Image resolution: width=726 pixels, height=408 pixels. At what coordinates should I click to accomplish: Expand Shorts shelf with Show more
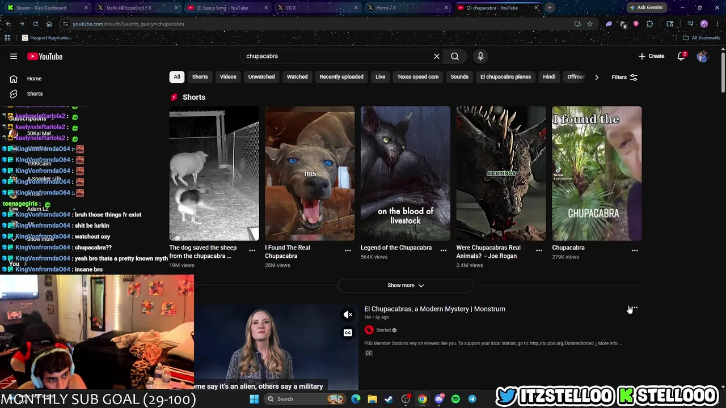(406, 286)
